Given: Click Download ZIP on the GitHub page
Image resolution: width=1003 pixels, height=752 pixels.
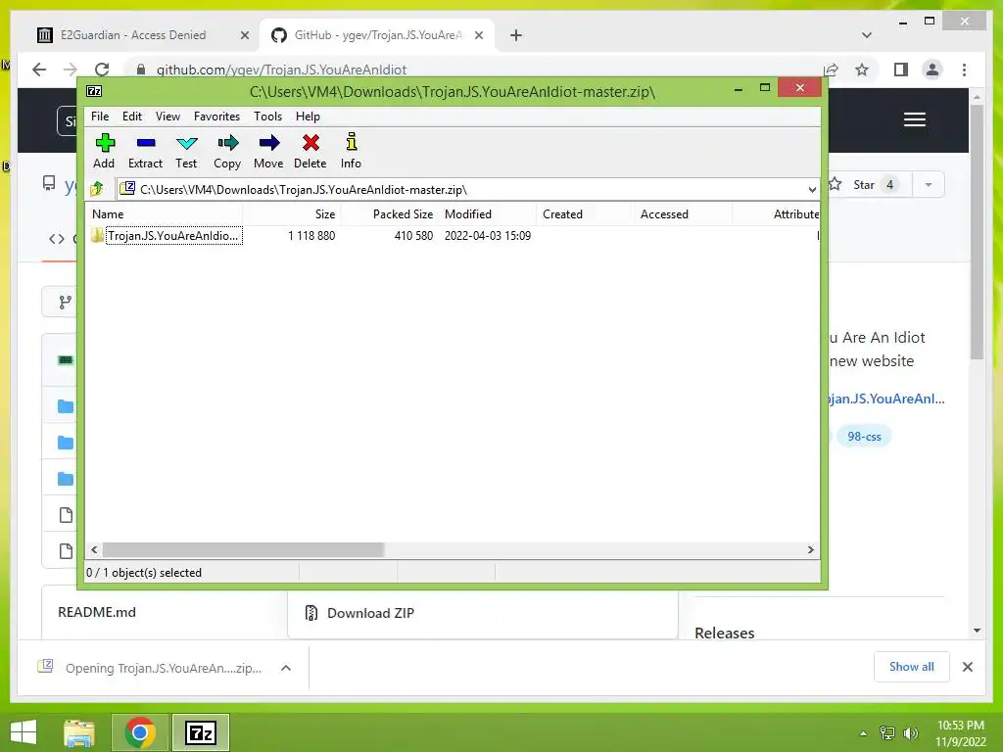Looking at the screenshot, I should coord(370,613).
